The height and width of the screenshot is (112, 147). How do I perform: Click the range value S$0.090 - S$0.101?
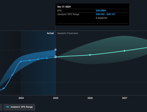coord(106,14)
